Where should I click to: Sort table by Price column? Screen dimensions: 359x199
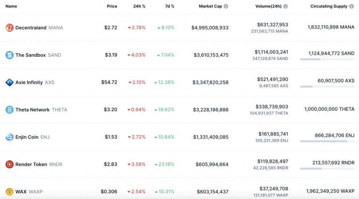[112, 6]
